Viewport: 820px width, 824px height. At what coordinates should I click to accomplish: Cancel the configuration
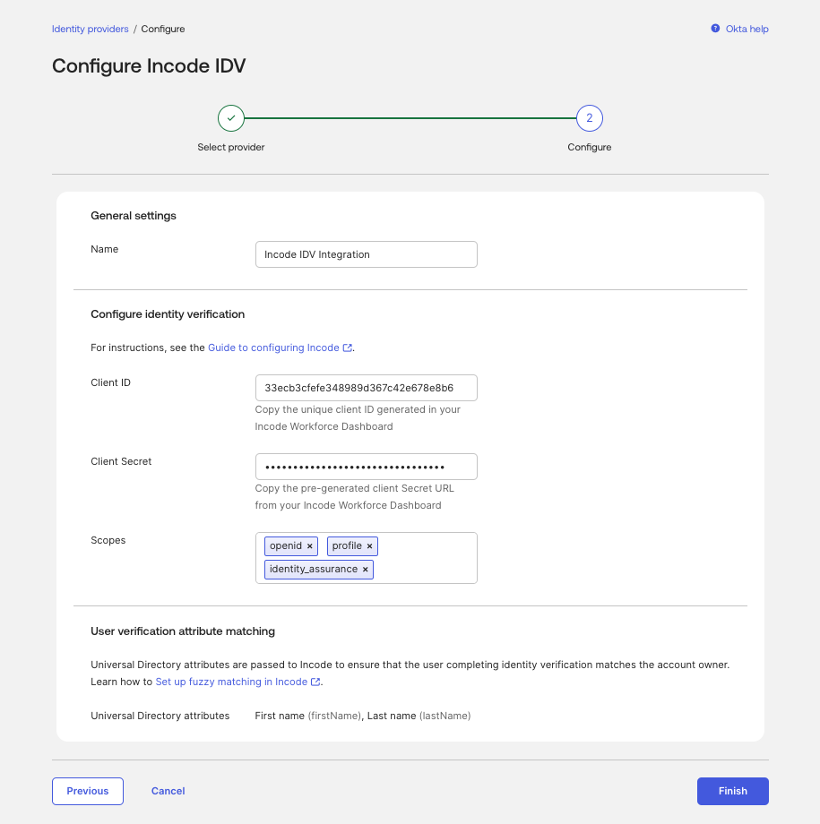[168, 791]
